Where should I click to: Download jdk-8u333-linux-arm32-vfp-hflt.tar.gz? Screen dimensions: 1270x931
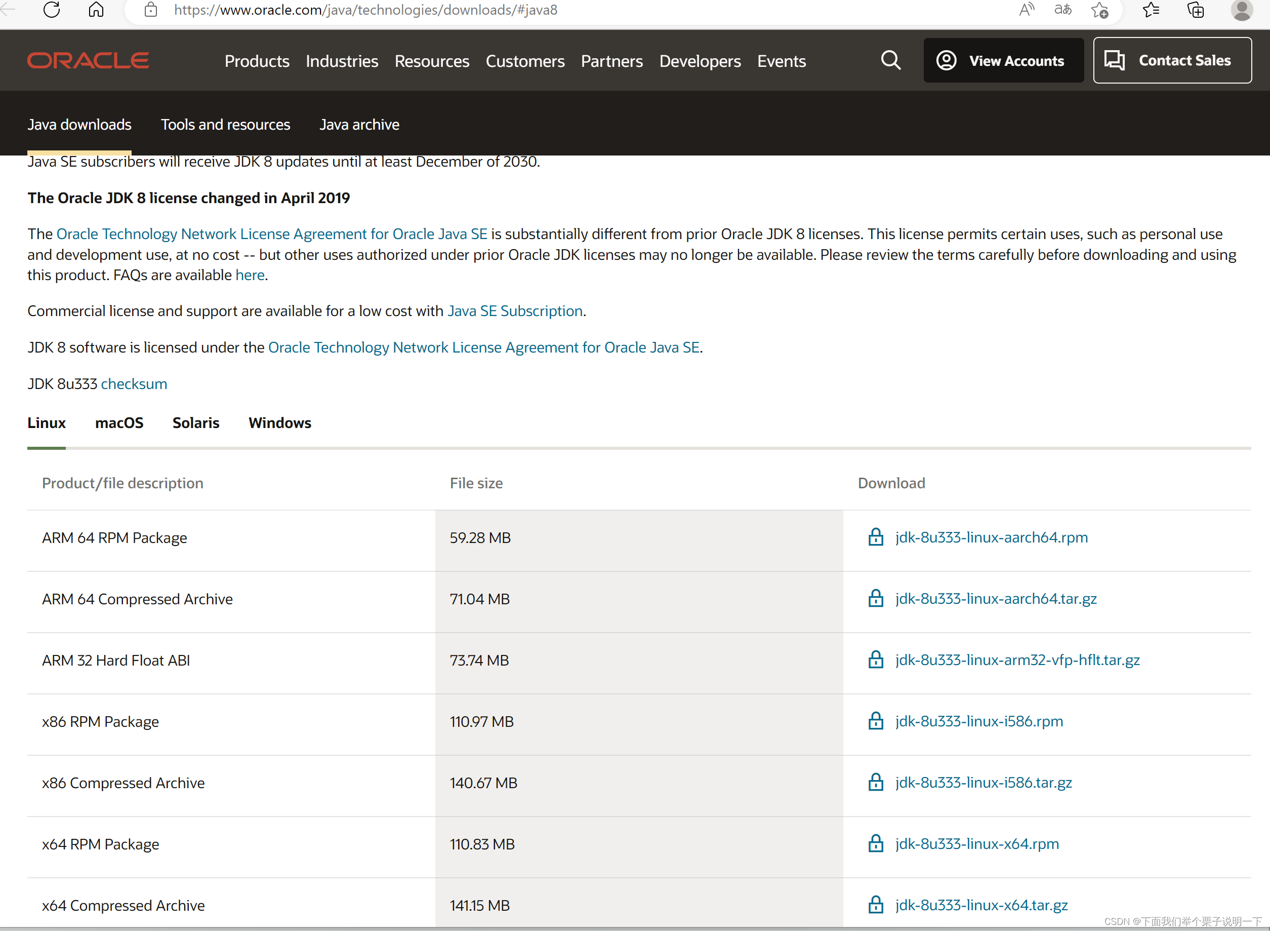(1017, 660)
